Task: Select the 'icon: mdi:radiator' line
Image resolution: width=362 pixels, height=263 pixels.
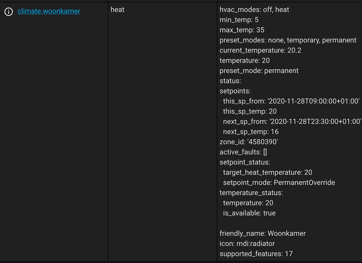Action: click(247, 244)
